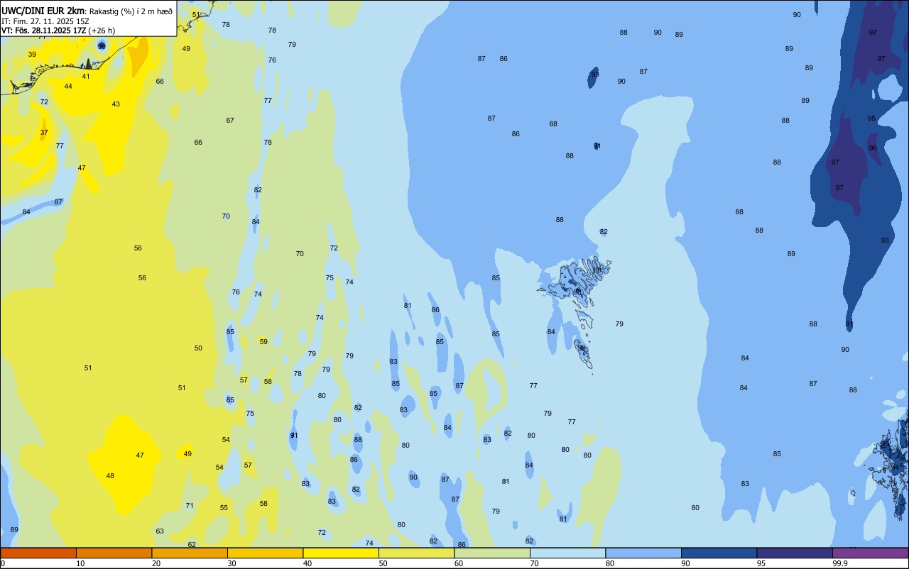Click the humidity value 44 on the map
The height and width of the screenshot is (569, 909).
(x=68, y=87)
